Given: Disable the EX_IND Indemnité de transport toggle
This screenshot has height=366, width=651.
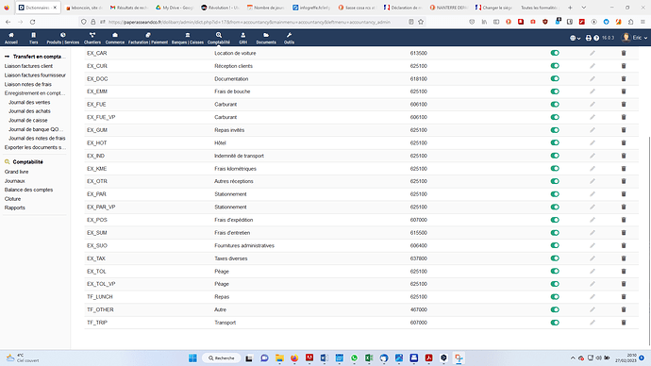Looking at the screenshot, I should pyautogui.click(x=555, y=156).
